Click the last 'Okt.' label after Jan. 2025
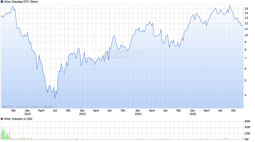 [234, 111]
